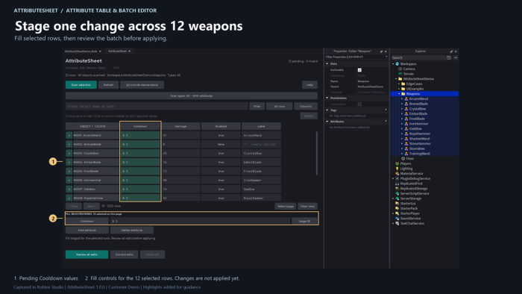Click the UIExamples folder icon
Image resolution: width=522 pixels, height=294 pixels.
pos(403,89)
